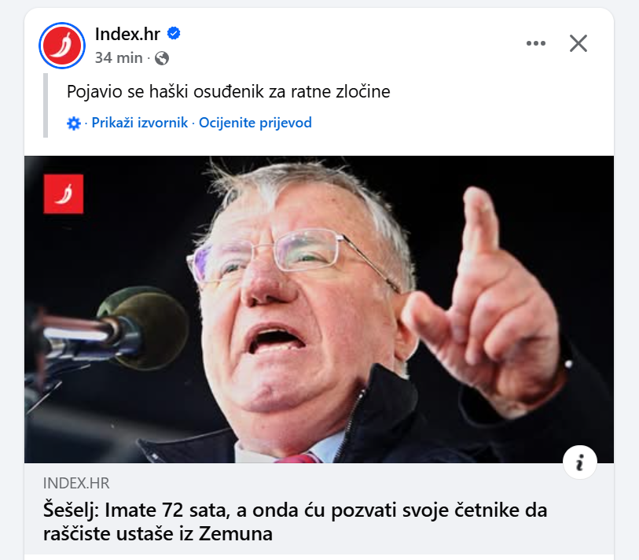This screenshot has width=639, height=560.
Task: Dismiss the post with the X button
Action: pos(578,43)
